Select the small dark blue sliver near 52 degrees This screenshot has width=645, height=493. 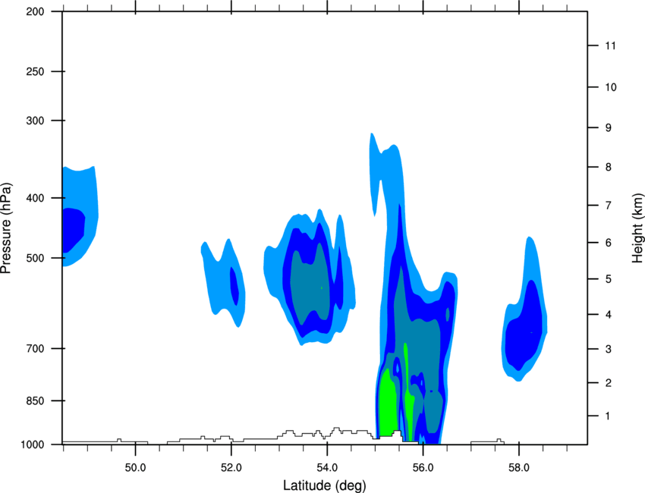(x=234, y=286)
